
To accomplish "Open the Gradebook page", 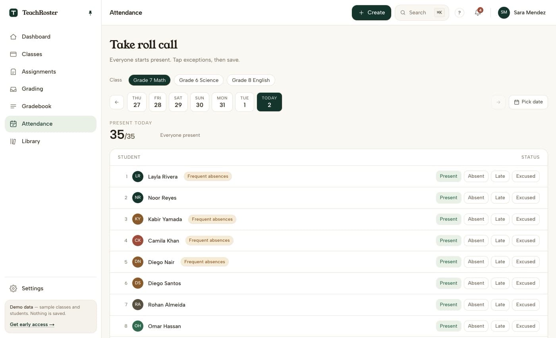I will tap(50, 106).
